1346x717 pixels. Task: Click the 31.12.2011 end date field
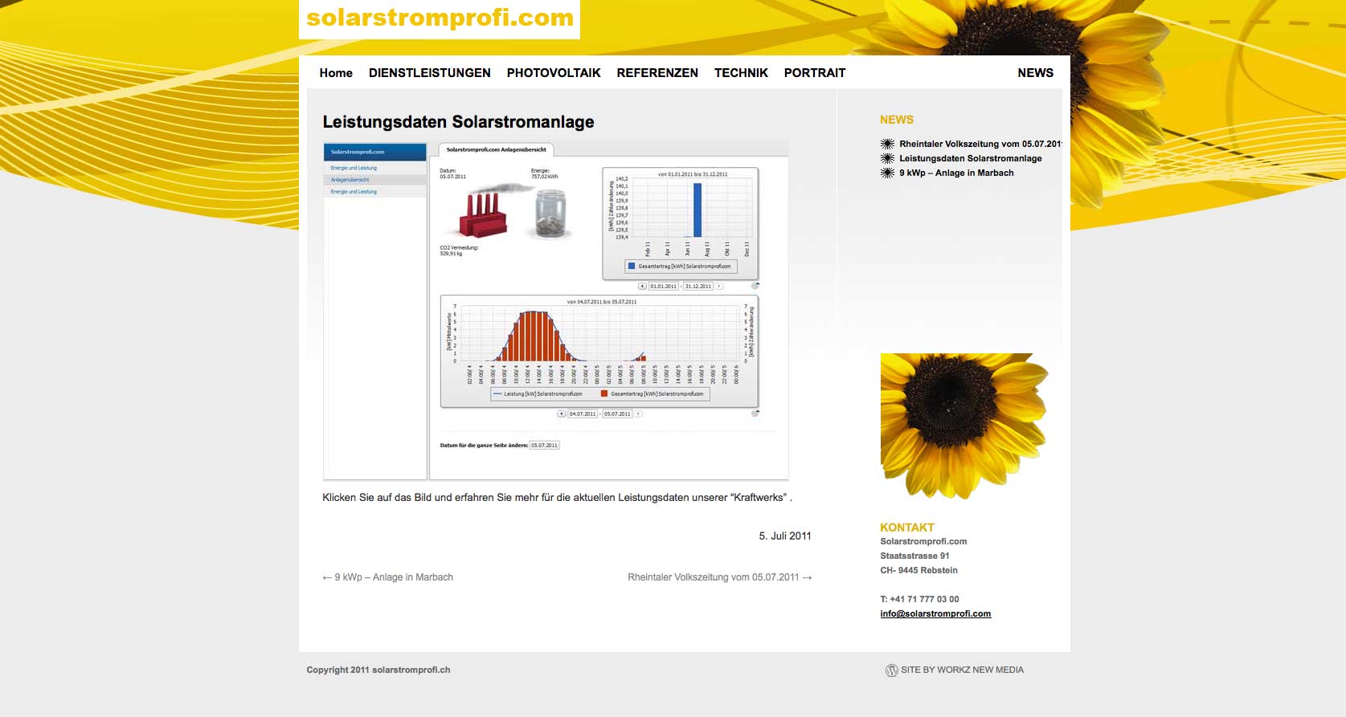click(x=698, y=287)
